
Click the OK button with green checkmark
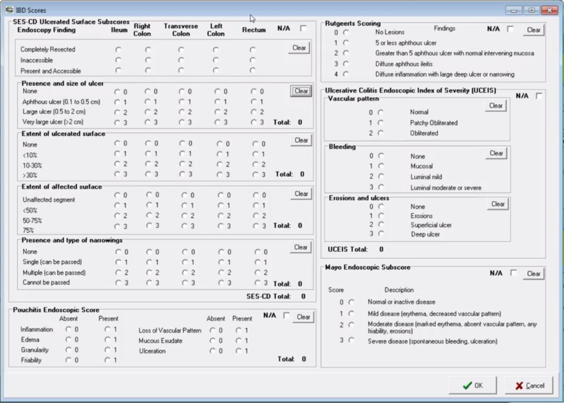pos(471,384)
